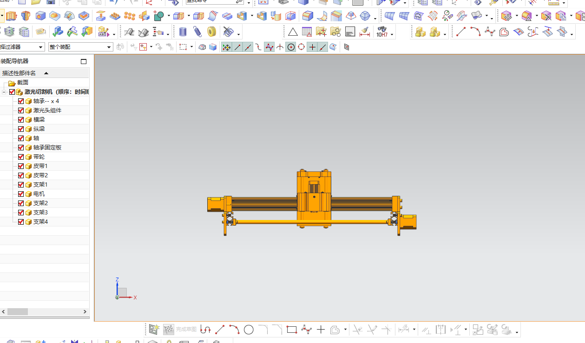
Task: Click the Profile tool in bottom sketch toolbar
Action: 205,330
